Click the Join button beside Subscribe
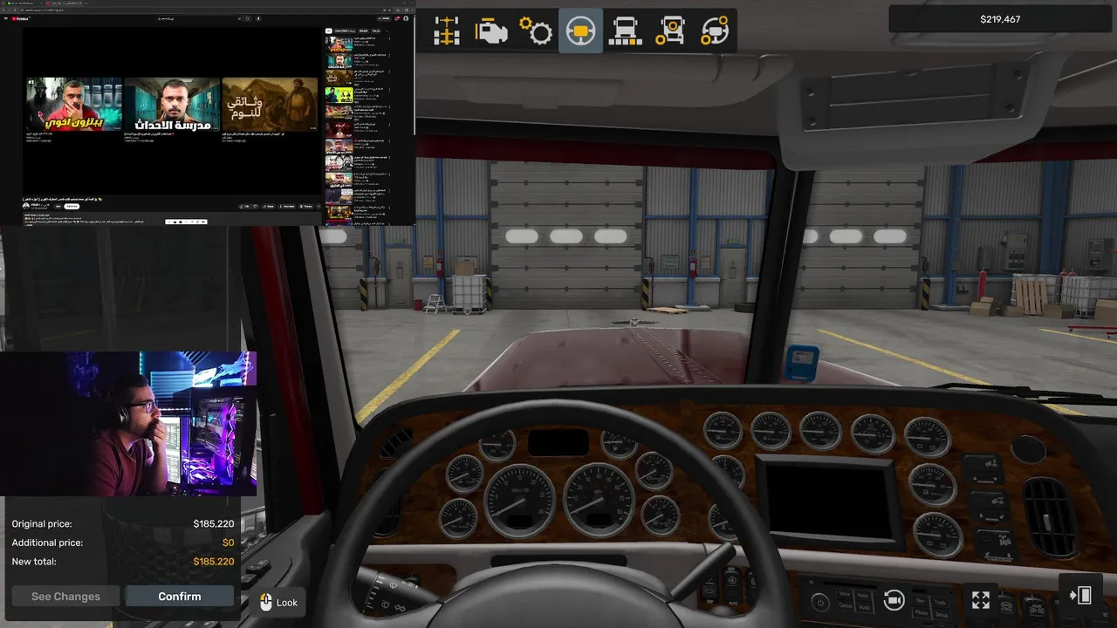The width and height of the screenshot is (1117, 628). [58, 207]
